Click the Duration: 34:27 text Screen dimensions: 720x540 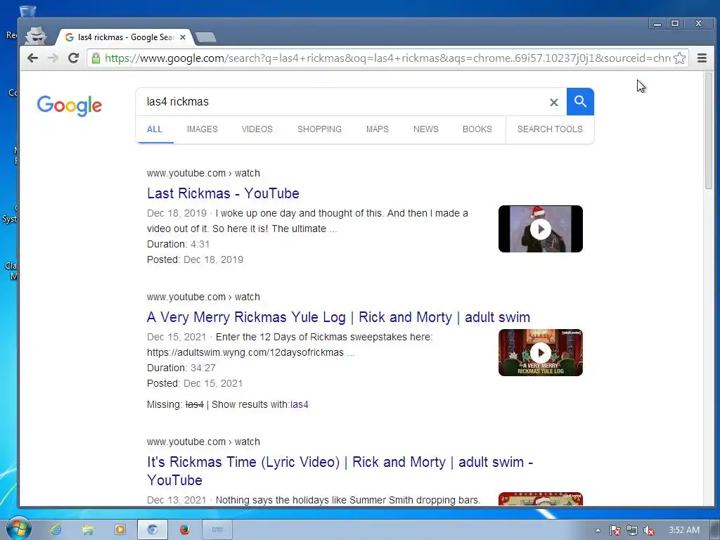pos(181,368)
